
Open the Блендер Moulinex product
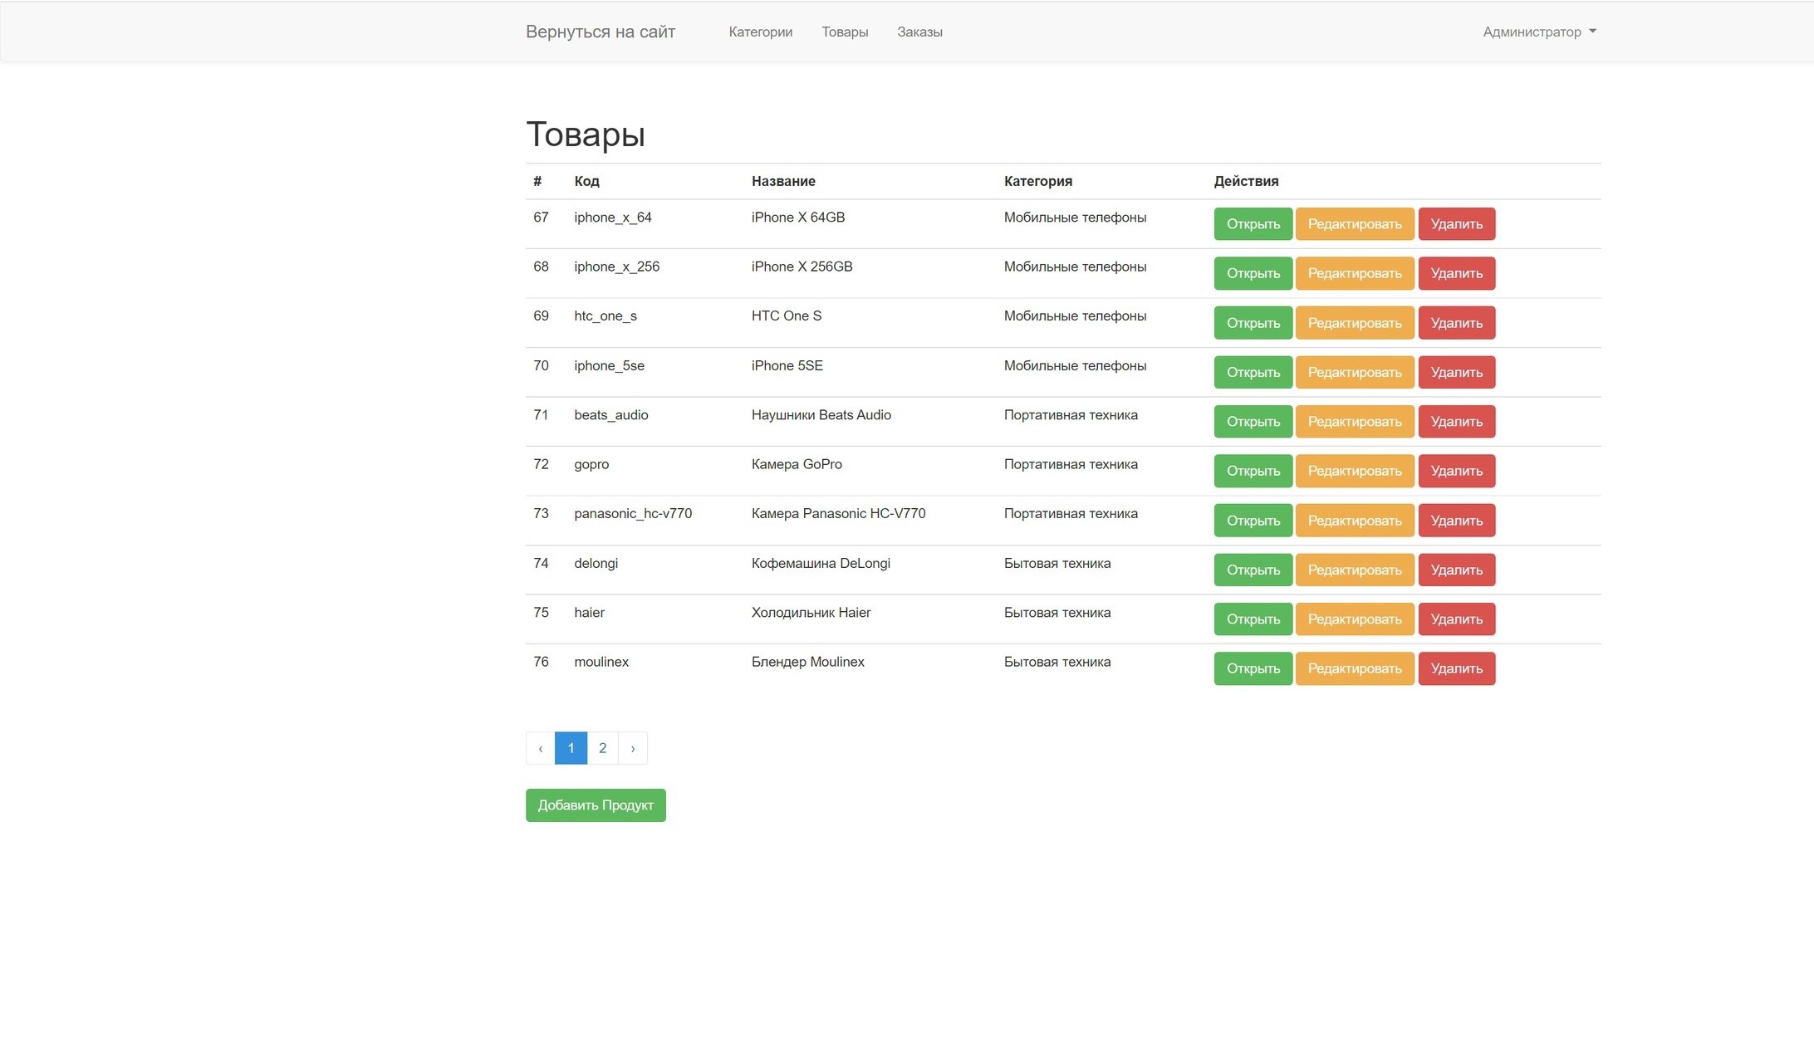click(1253, 668)
